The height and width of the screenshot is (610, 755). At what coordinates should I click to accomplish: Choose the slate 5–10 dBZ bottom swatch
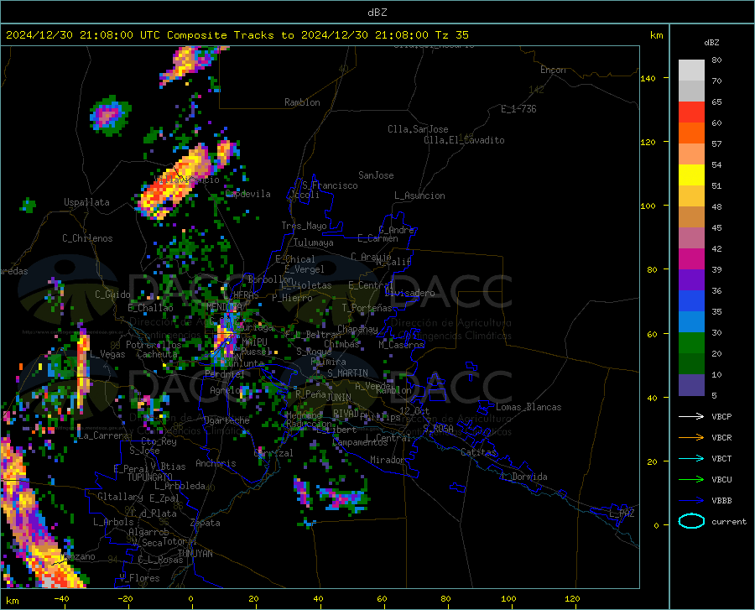(691, 385)
